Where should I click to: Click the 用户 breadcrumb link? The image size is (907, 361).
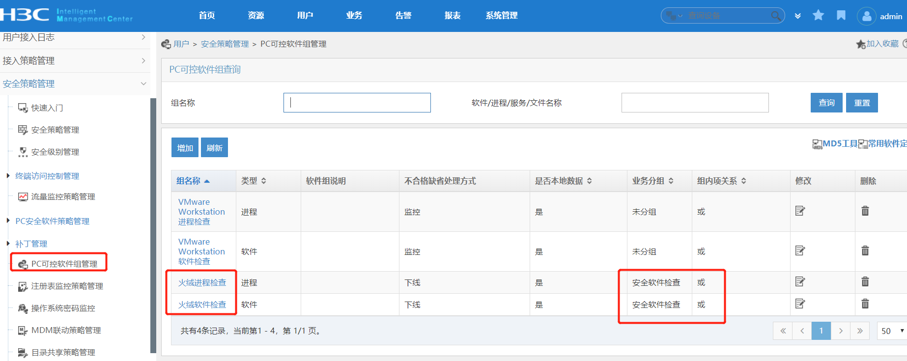181,44
